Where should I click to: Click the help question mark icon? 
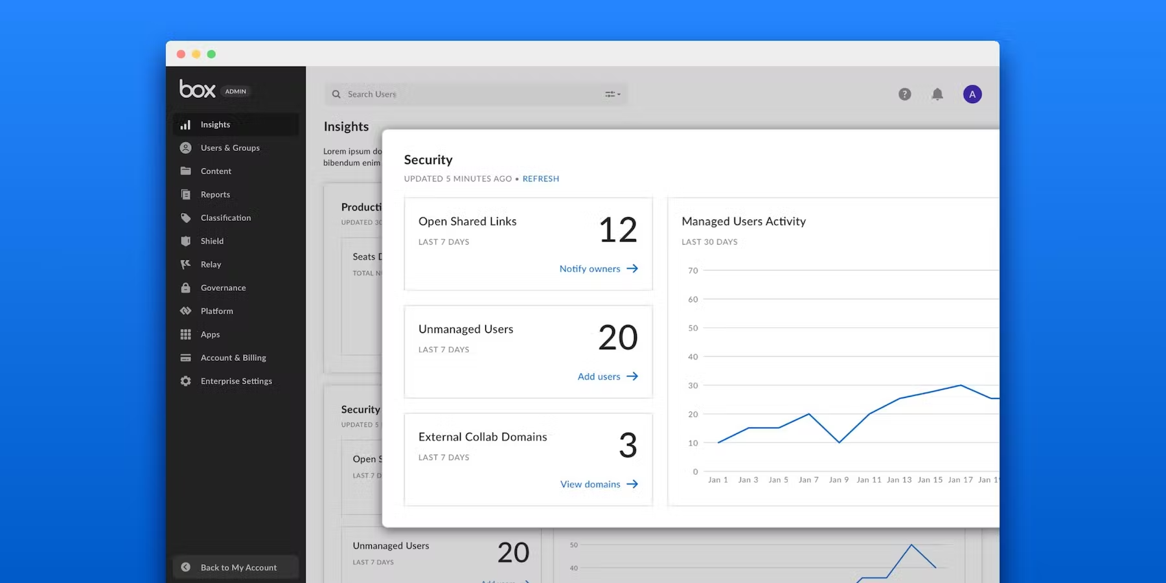pos(904,95)
